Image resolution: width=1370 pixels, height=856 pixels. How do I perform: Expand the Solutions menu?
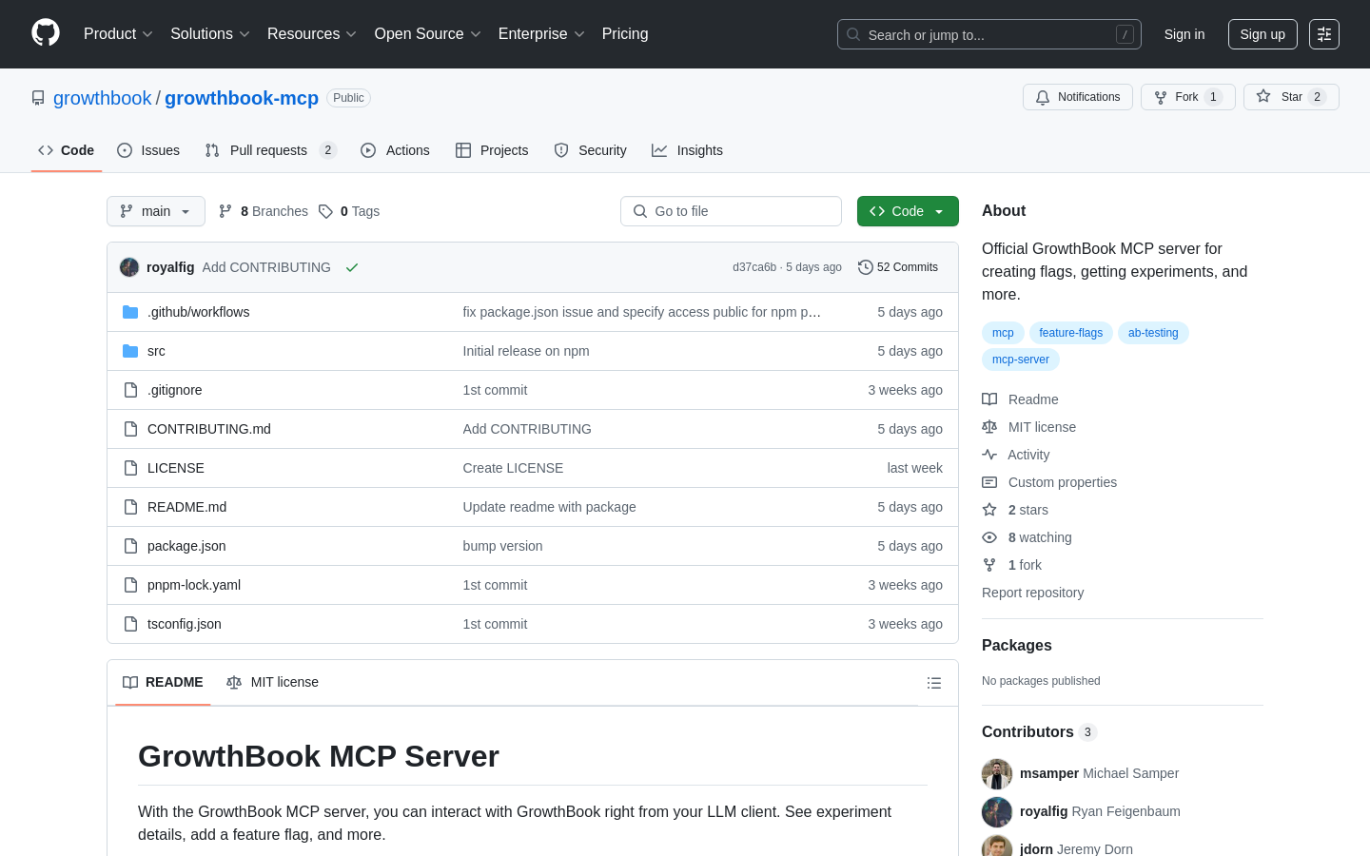[210, 34]
